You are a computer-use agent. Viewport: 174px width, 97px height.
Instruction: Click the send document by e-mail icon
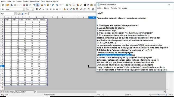tap(15, 5)
